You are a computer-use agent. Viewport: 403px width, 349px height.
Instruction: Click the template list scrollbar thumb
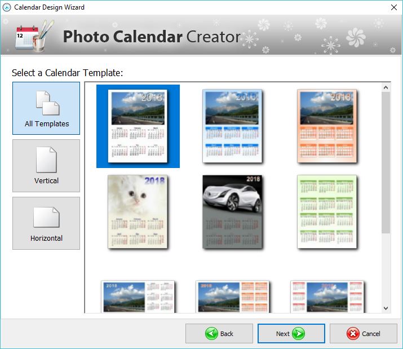point(386,163)
